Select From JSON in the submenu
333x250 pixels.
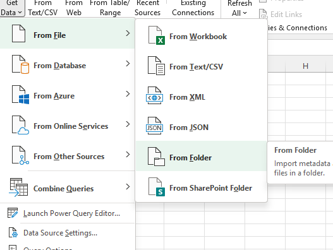pos(202,126)
